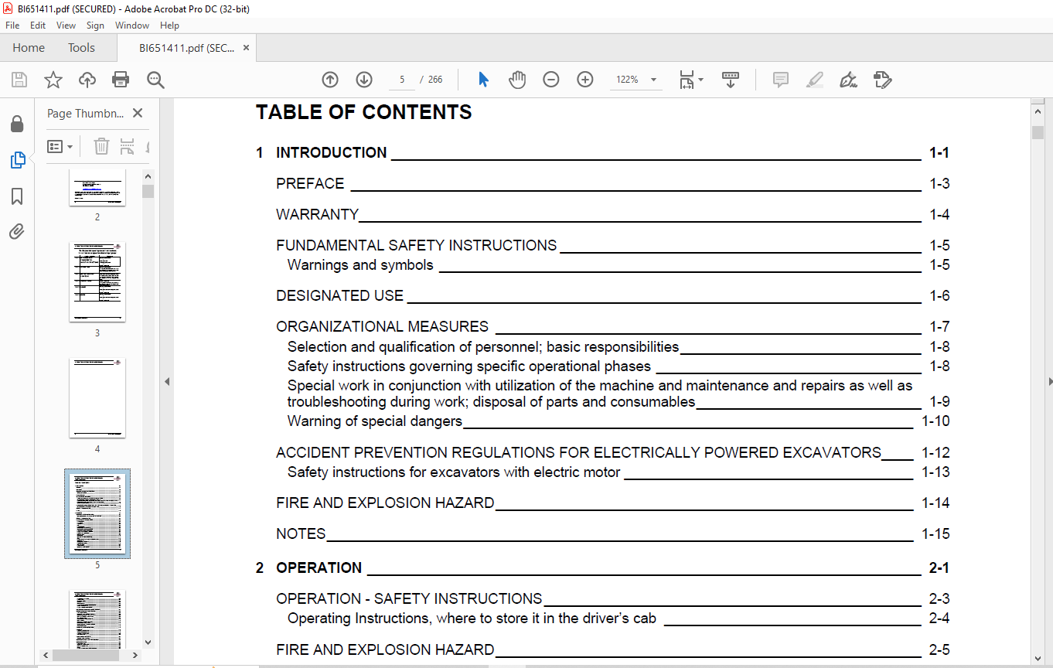
Task: Zoom out with the minus icon
Action: point(551,80)
